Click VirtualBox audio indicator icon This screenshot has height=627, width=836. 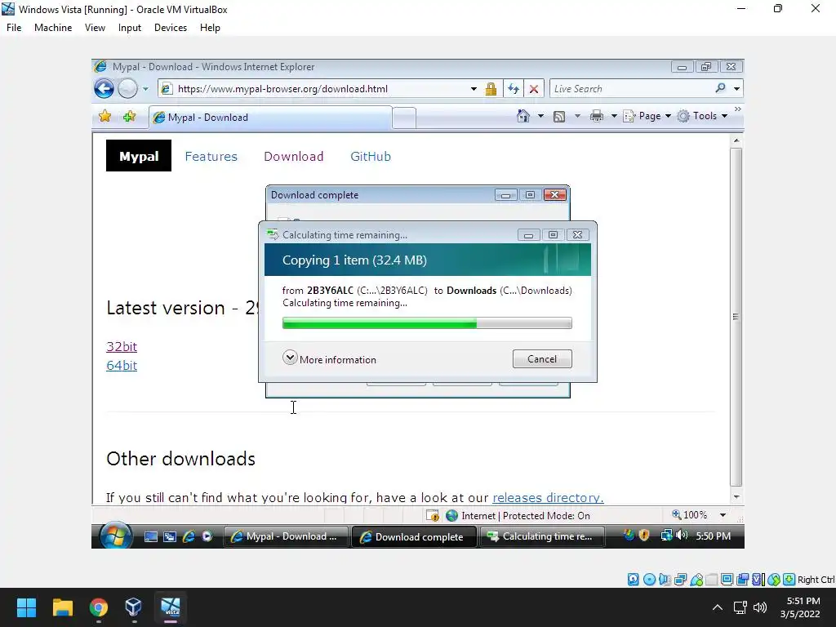click(665, 579)
